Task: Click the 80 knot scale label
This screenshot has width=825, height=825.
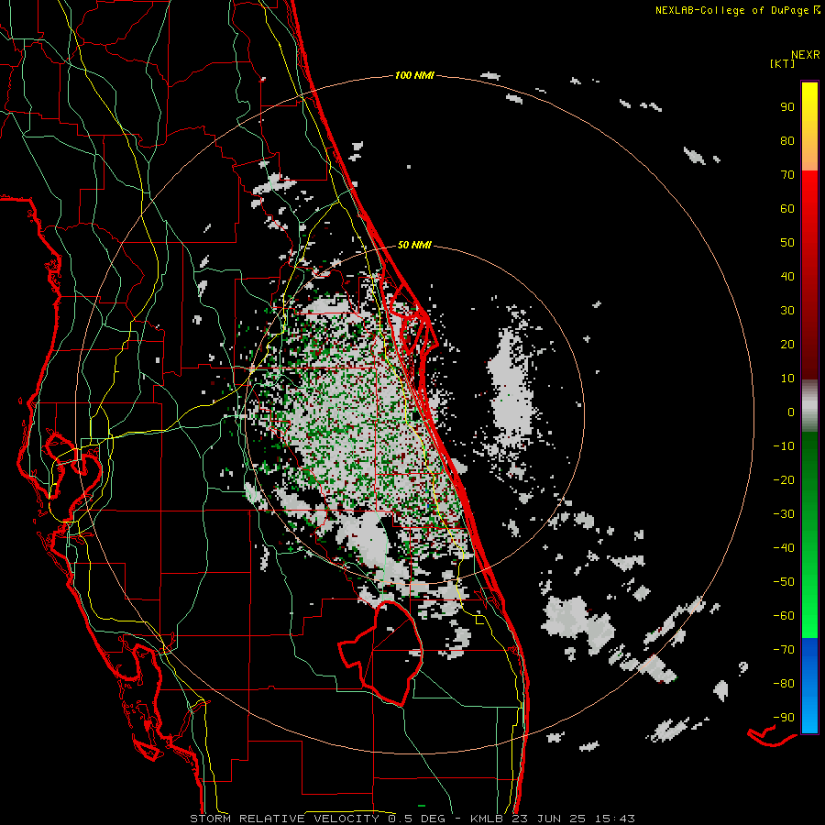Action: (787, 141)
